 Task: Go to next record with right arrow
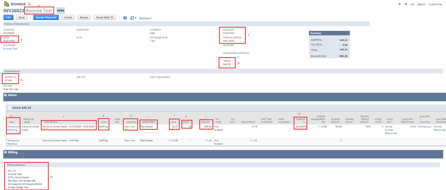coord(406,4)
